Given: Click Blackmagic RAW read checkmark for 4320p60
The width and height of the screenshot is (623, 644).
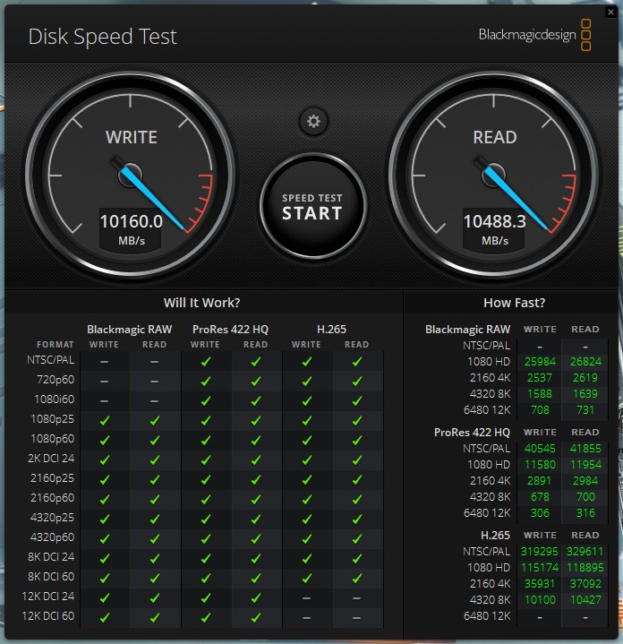Looking at the screenshot, I should 155,537.
